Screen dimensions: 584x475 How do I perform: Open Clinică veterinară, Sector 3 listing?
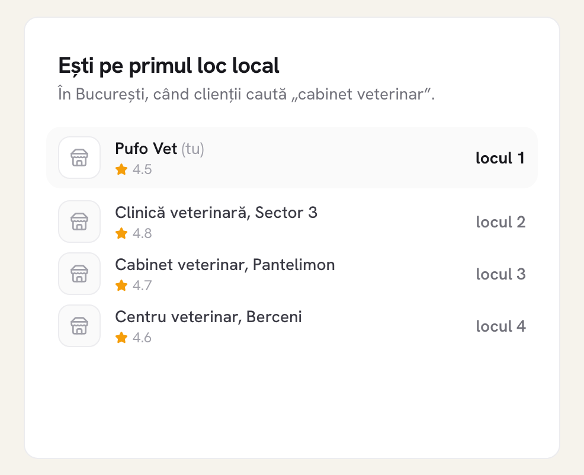pos(216,213)
